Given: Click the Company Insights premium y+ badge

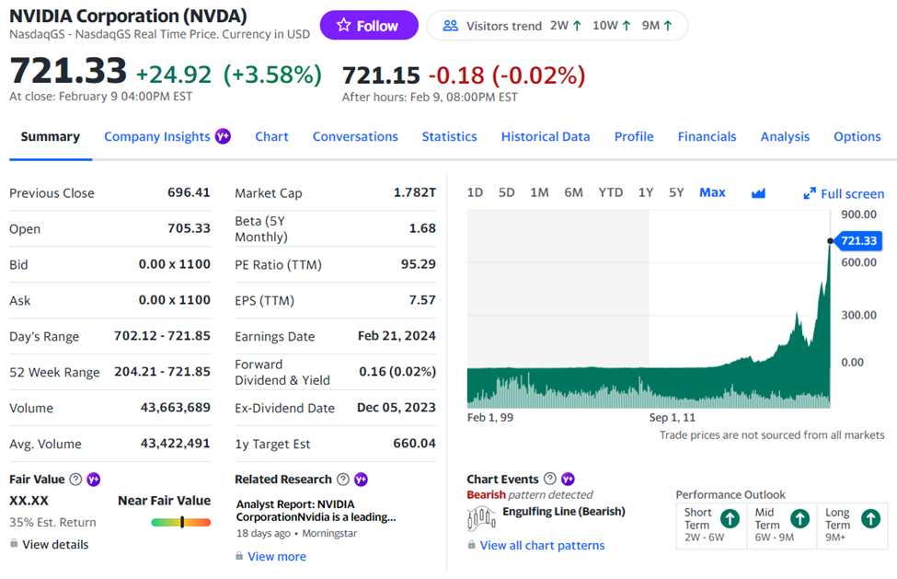Looking at the screenshot, I should (x=222, y=135).
